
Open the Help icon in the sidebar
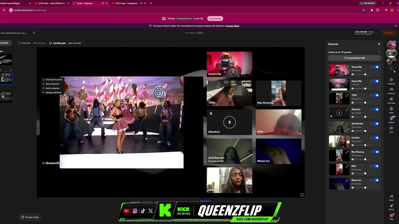click(391, 217)
